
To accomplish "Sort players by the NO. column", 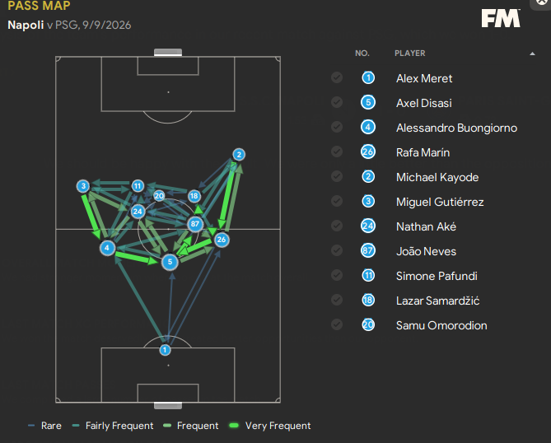I will 362,54.
